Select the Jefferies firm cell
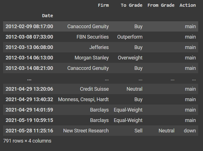Viewport: 203px width, 151px height. [x=99, y=47]
